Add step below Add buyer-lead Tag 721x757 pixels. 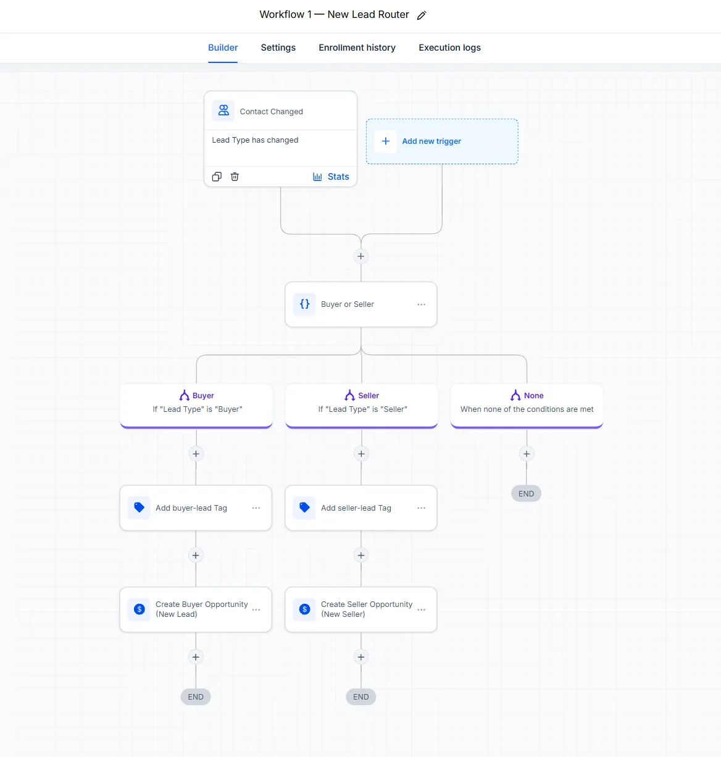(196, 555)
